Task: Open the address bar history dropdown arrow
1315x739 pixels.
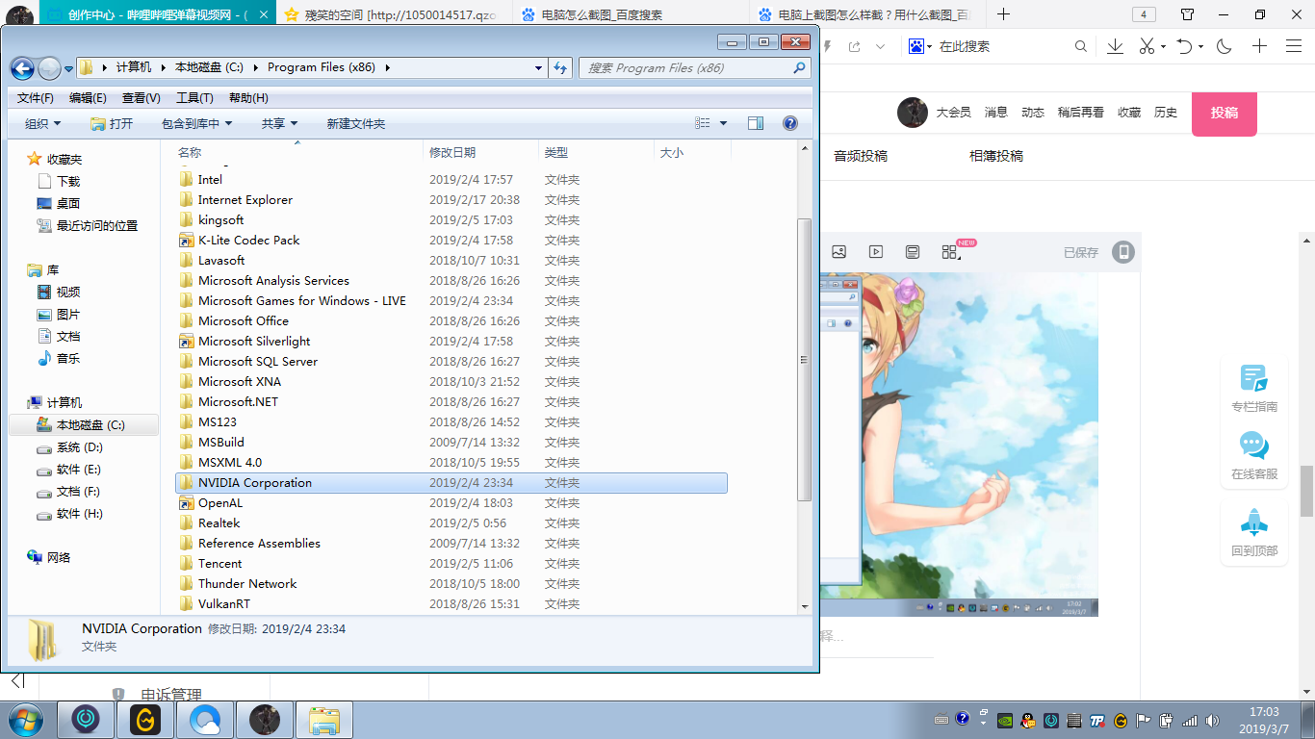Action: click(539, 68)
